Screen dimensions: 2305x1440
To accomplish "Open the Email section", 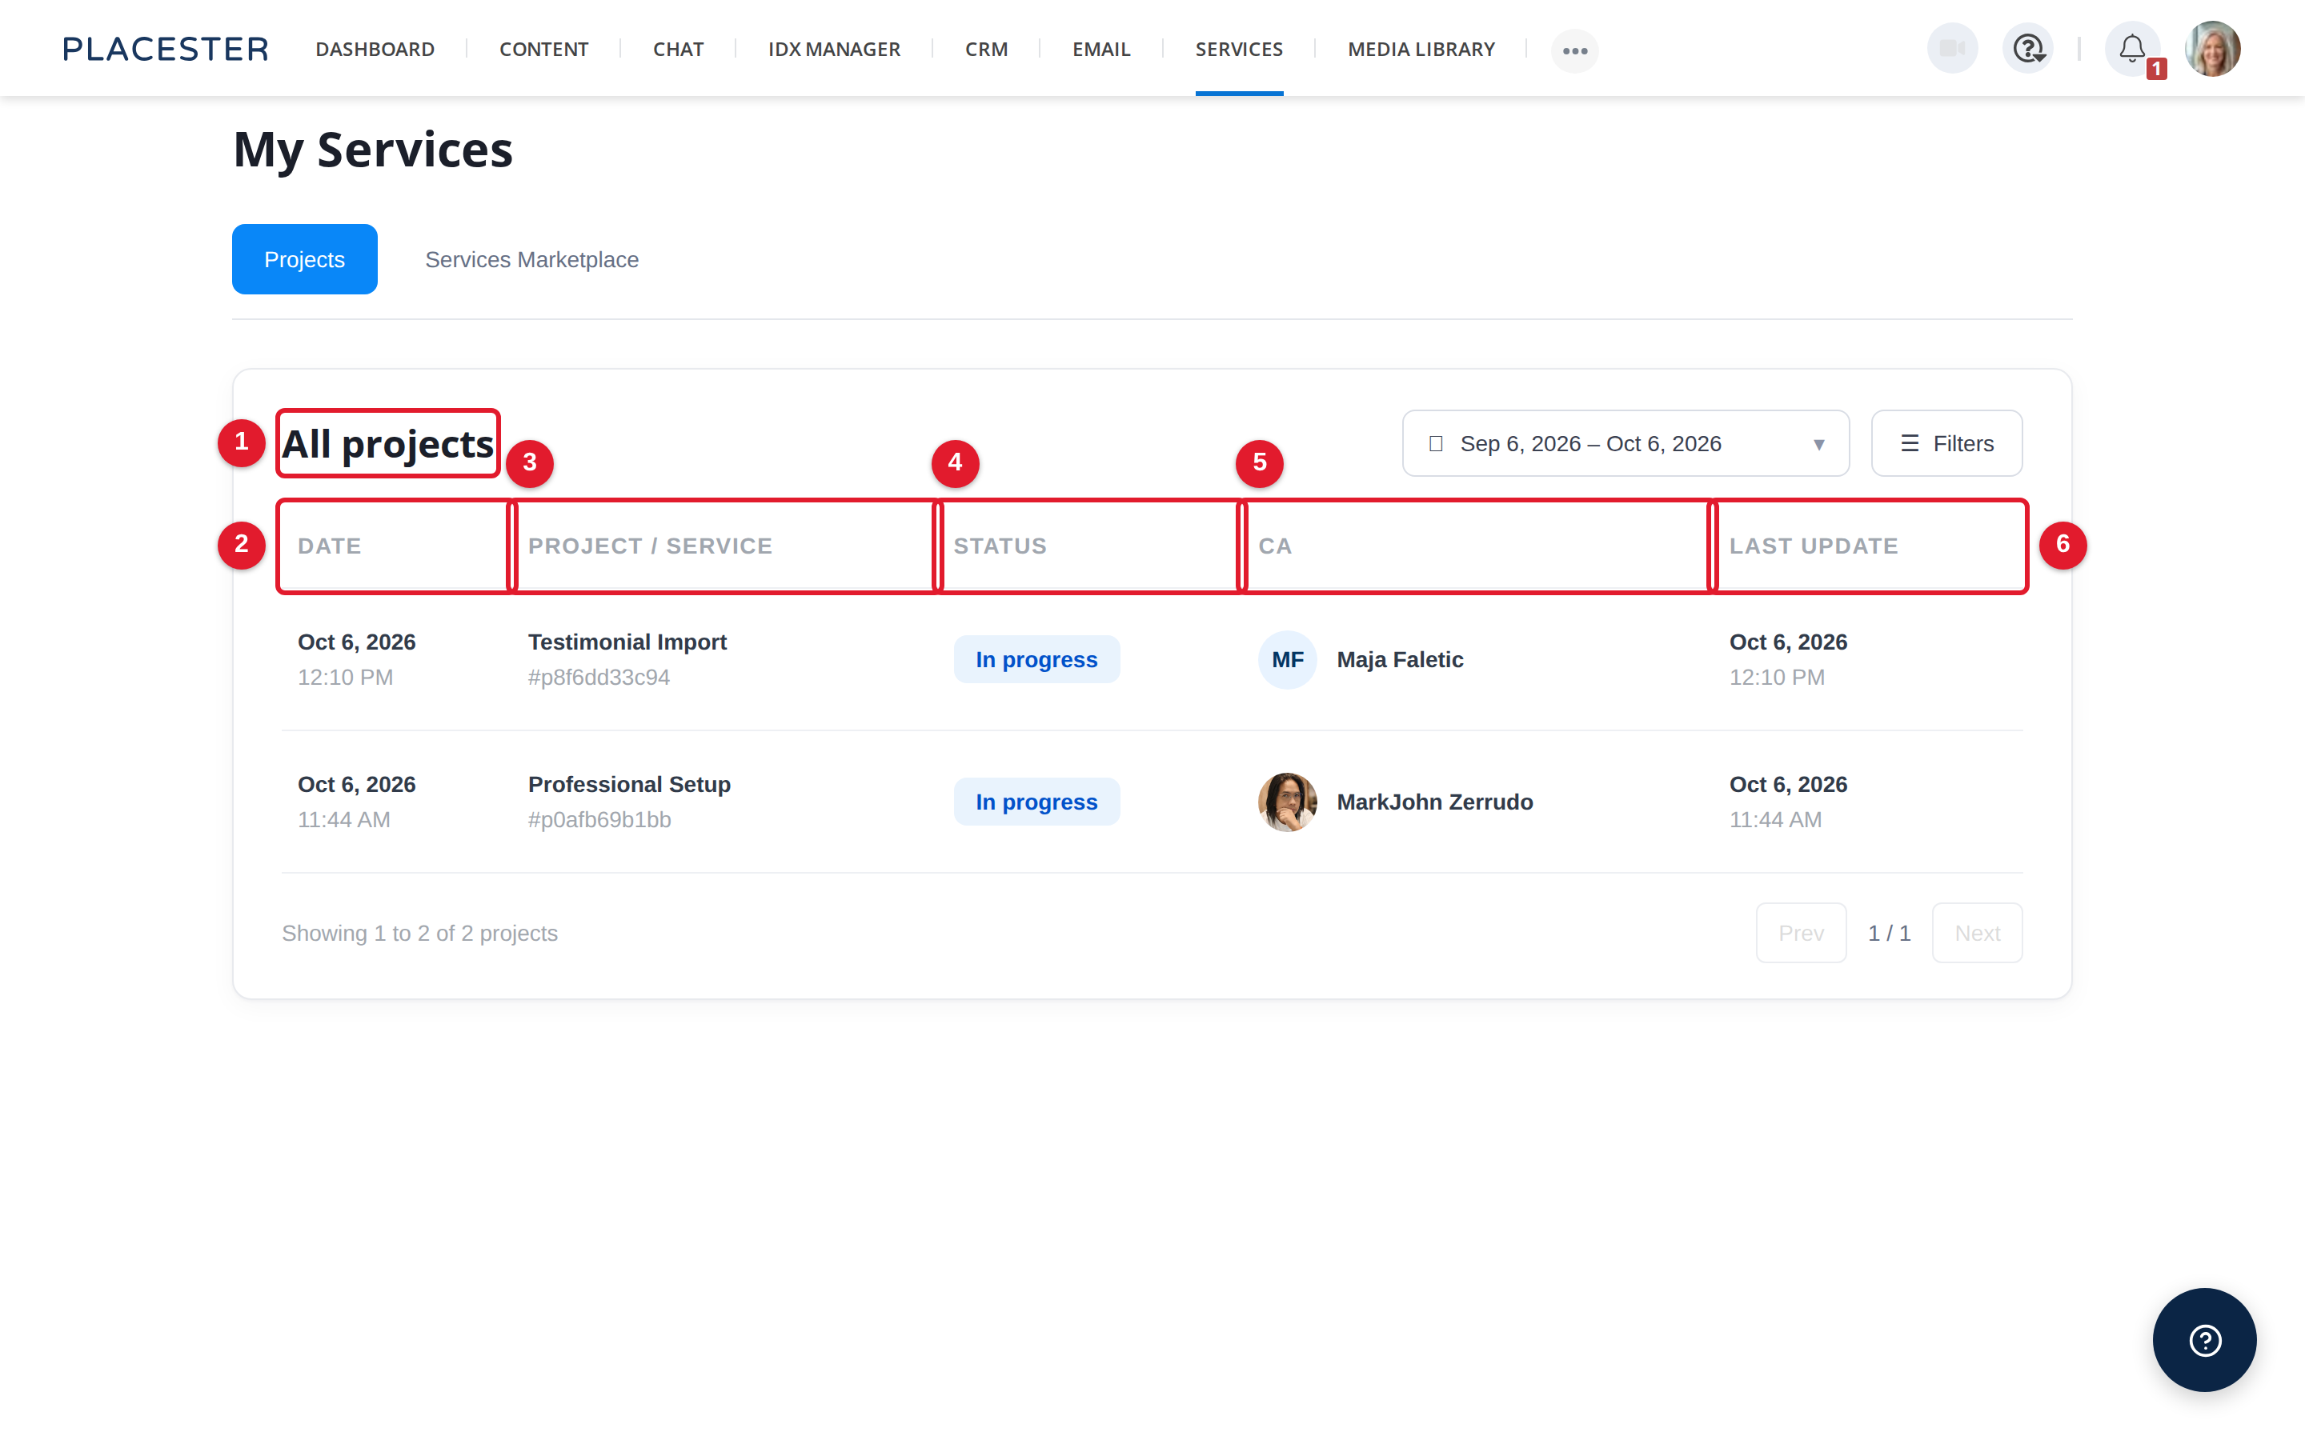I will (1101, 49).
